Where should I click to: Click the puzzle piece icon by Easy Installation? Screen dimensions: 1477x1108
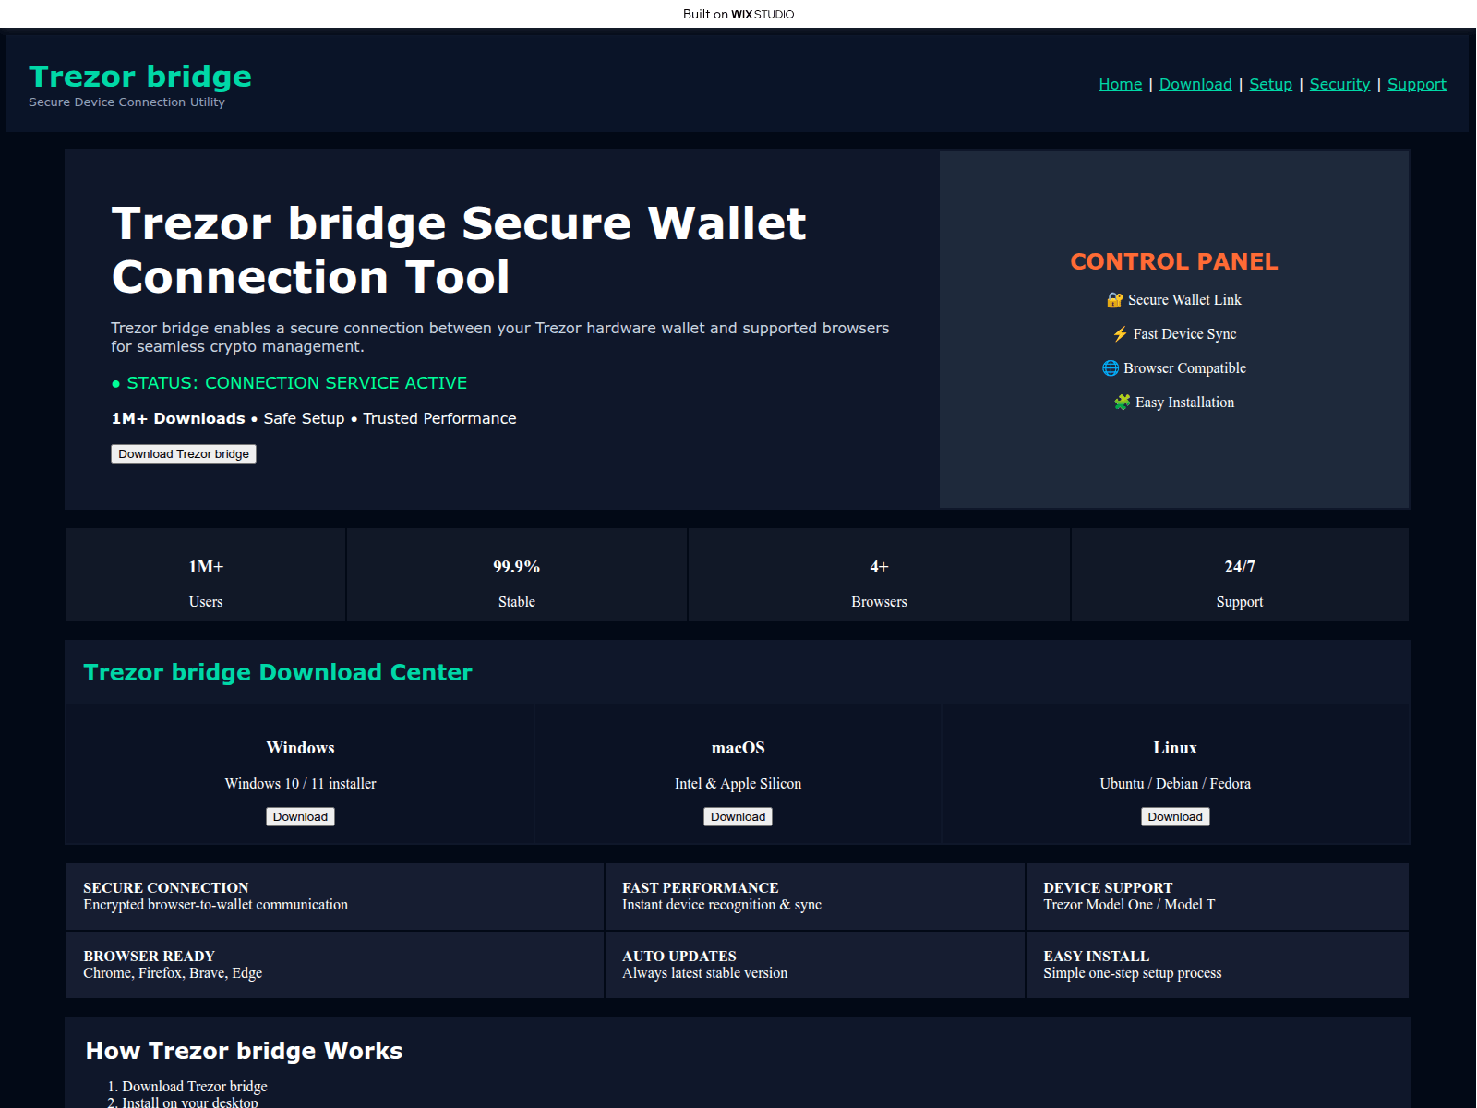[x=1123, y=403]
